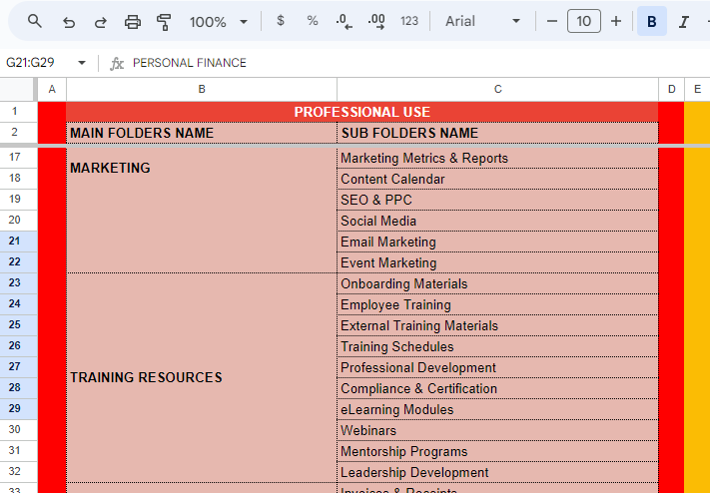This screenshot has height=493, width=710.
Task: Click the Onboarding Materials cell
Action: click(x=497, y=283)
